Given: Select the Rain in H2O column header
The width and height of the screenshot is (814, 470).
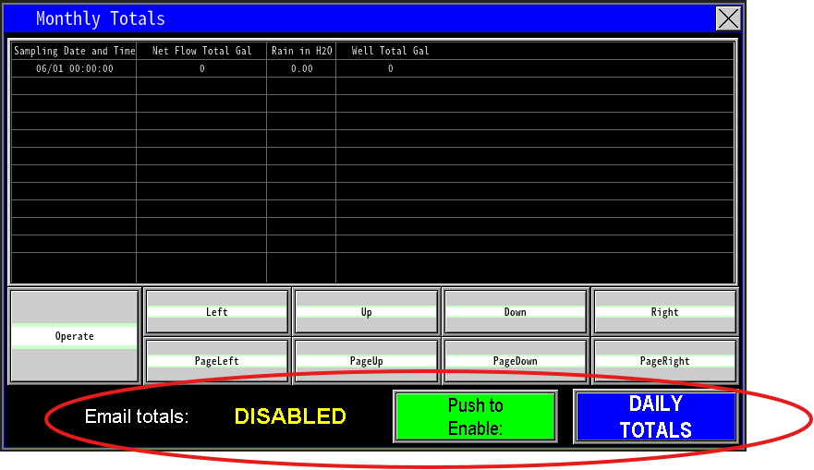Looking at the screenshot, I should 301,51.
